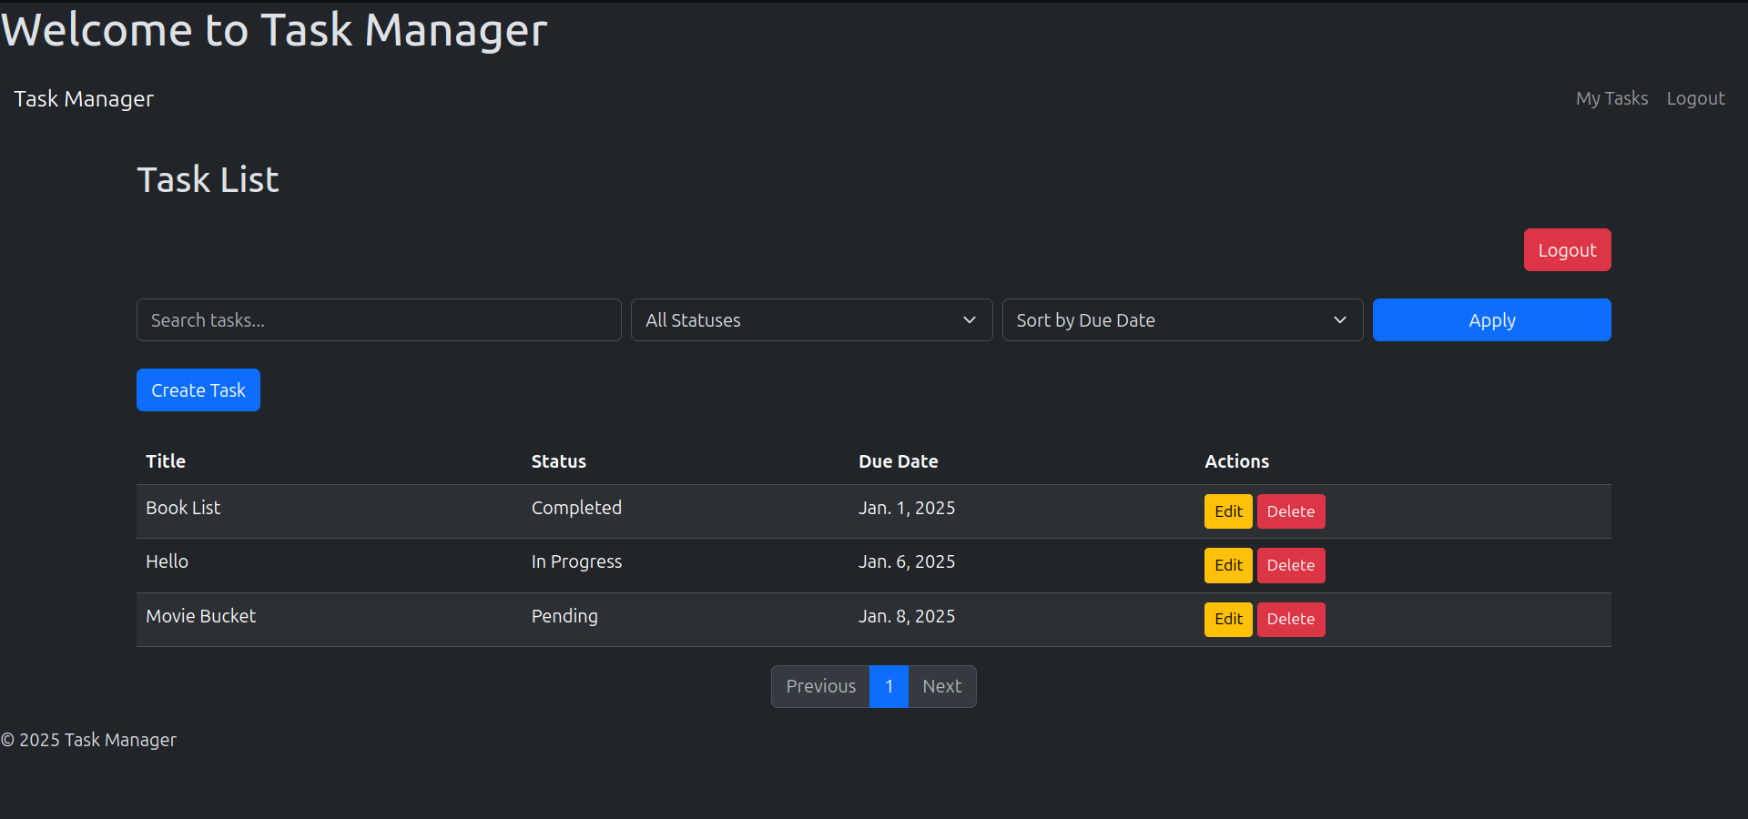Delete the Hello task
The width and height of the screenshot is (1748, 819).
(1290, 565)
